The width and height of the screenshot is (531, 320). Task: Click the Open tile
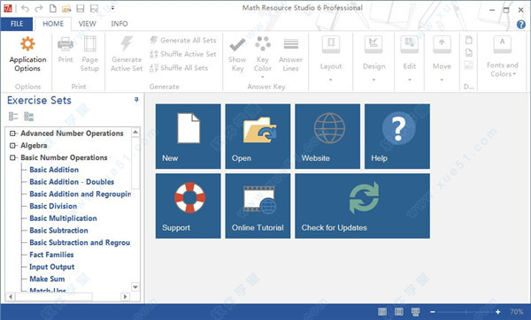click(x=258, y=136)
